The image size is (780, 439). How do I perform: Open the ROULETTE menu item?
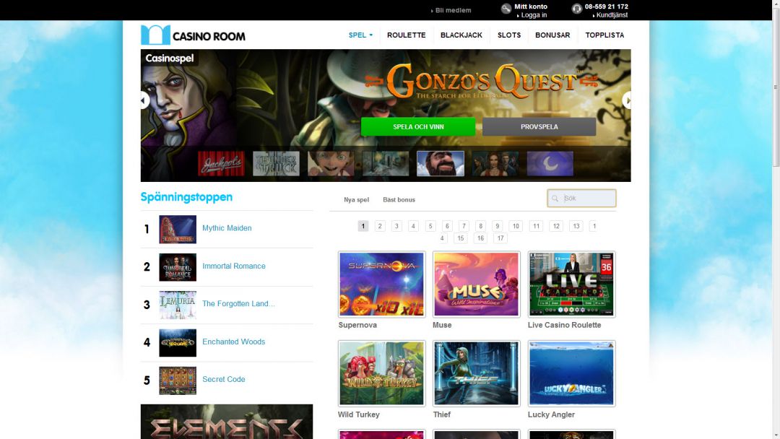tap(407, 35)
